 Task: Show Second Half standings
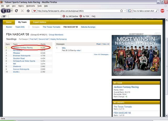tap(44, 39)
